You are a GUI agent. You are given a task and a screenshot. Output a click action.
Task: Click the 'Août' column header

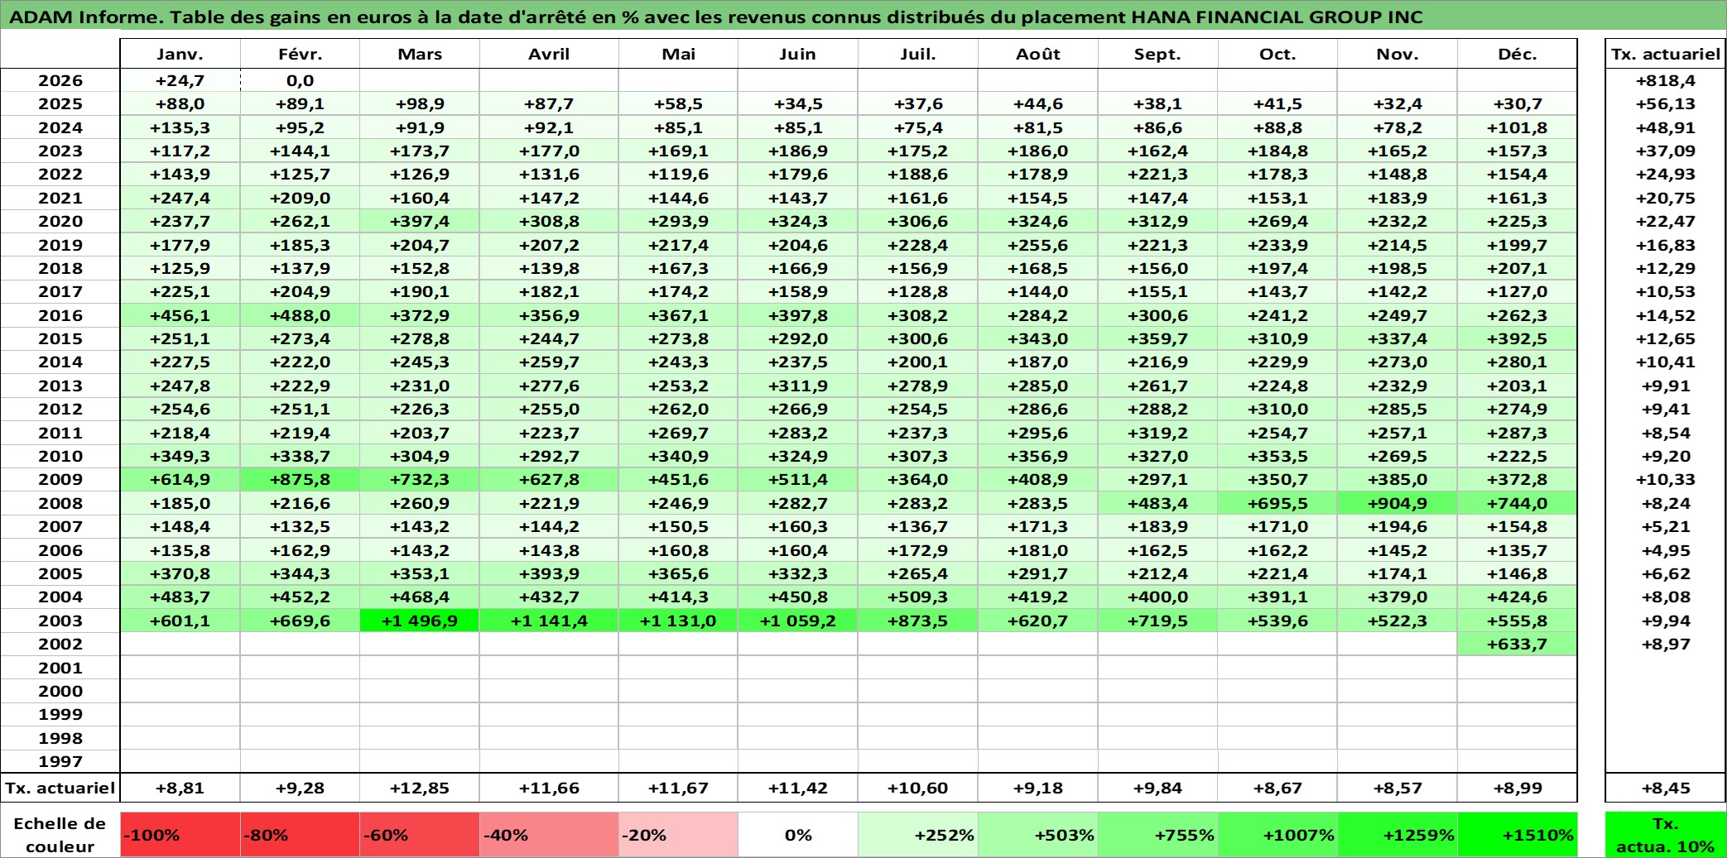coord(1038,54)
